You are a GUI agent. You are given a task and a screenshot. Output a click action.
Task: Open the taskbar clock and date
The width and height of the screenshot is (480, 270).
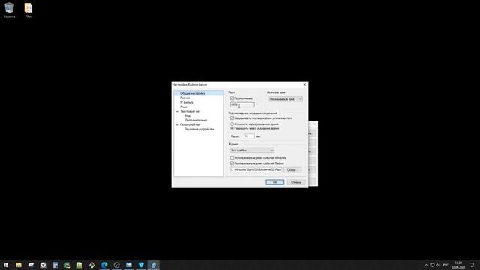(458, 265)
